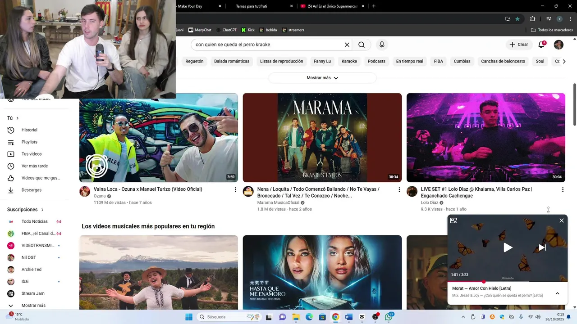Open the Ozuna channel link
Image resolution: width=577 pixels, height=324 pixels.
tap(100, 196)
